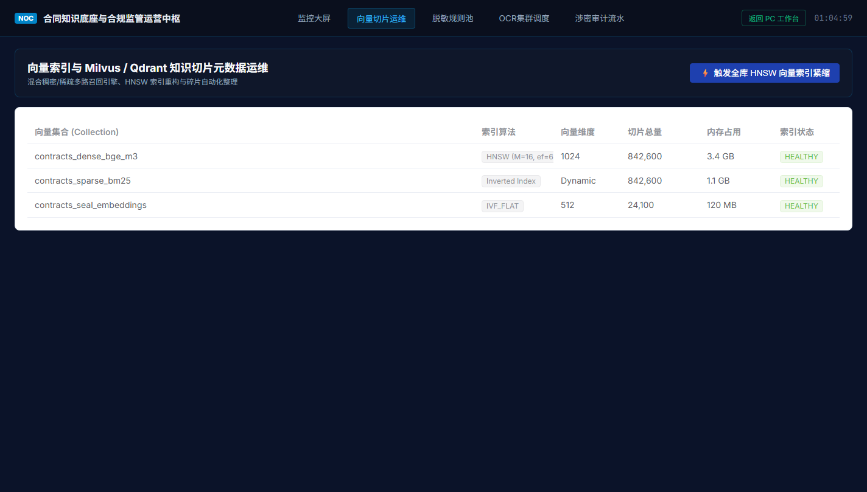867x492 pixels.
Task: Click the 索引状态 column header
Action: click(797, 132)
